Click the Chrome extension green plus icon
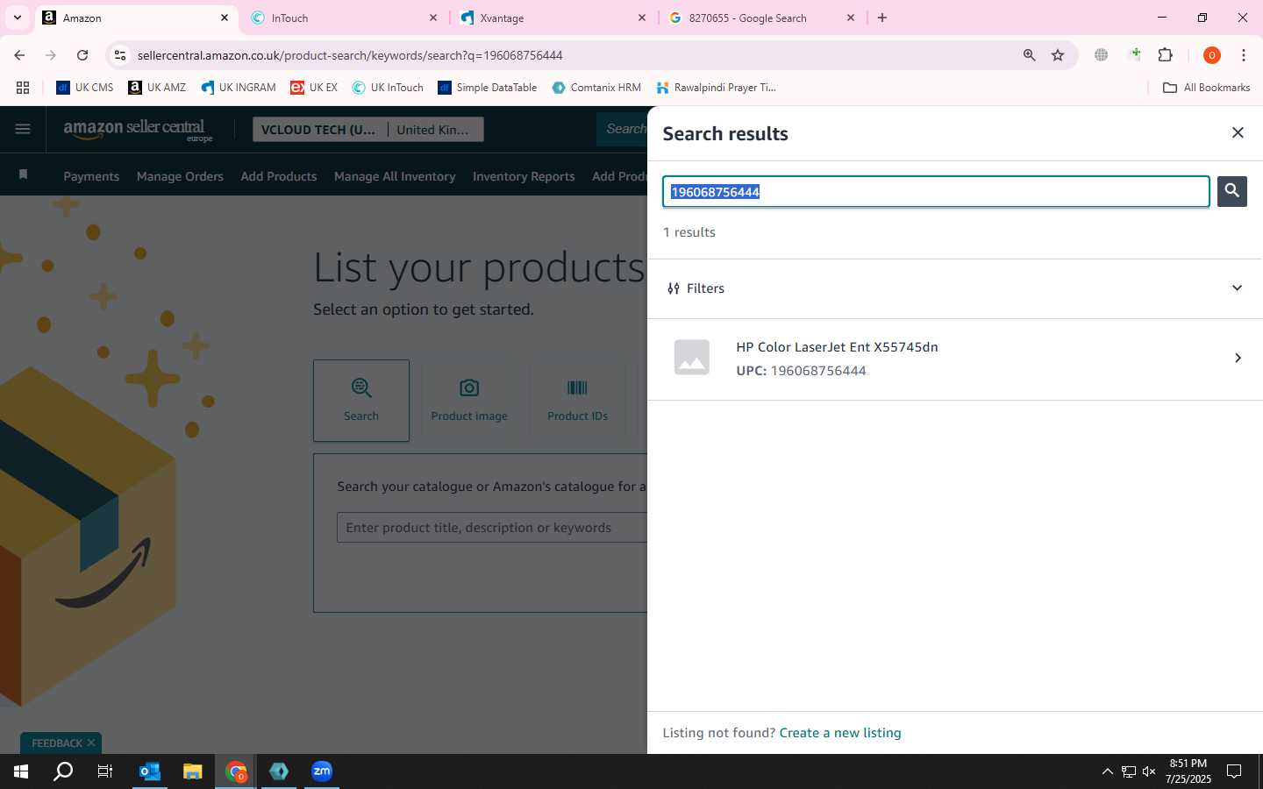 click(x=1135, y=55)
